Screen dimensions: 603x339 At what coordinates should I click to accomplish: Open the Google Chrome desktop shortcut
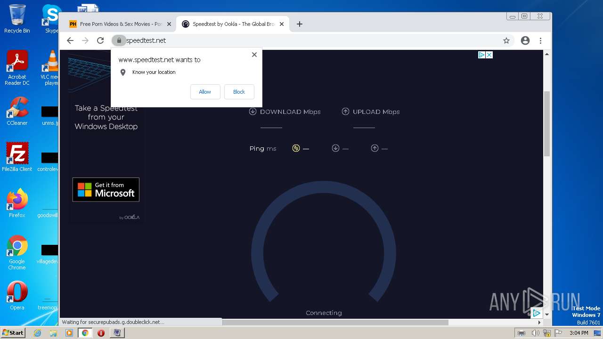click(x=17, y=252)
